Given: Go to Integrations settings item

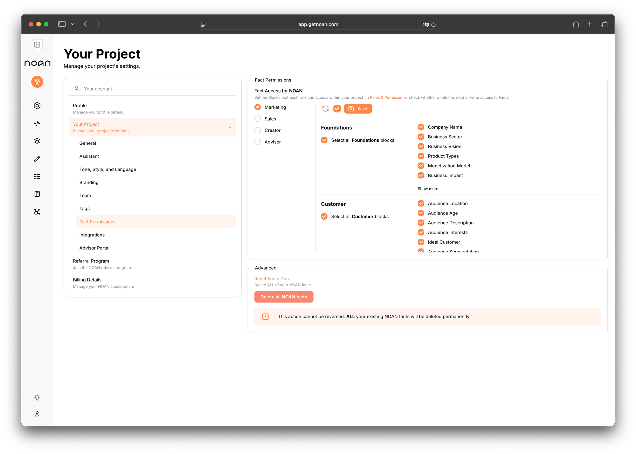Looking at the screenshot, I should (x=92, y=235).
